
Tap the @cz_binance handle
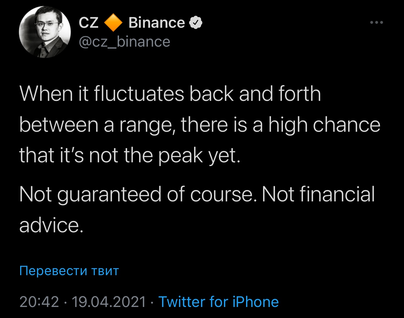coord(124,42)
